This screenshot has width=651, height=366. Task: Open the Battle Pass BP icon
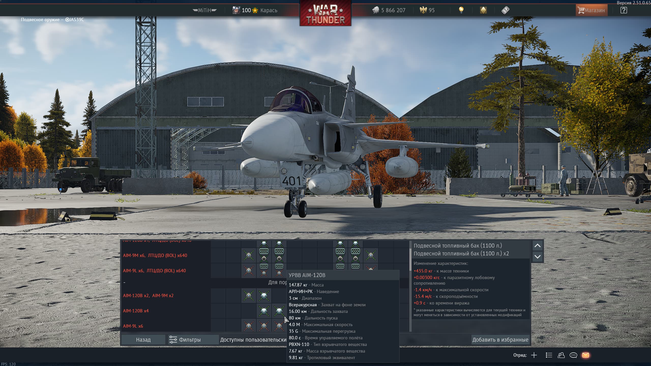[505, 10]
